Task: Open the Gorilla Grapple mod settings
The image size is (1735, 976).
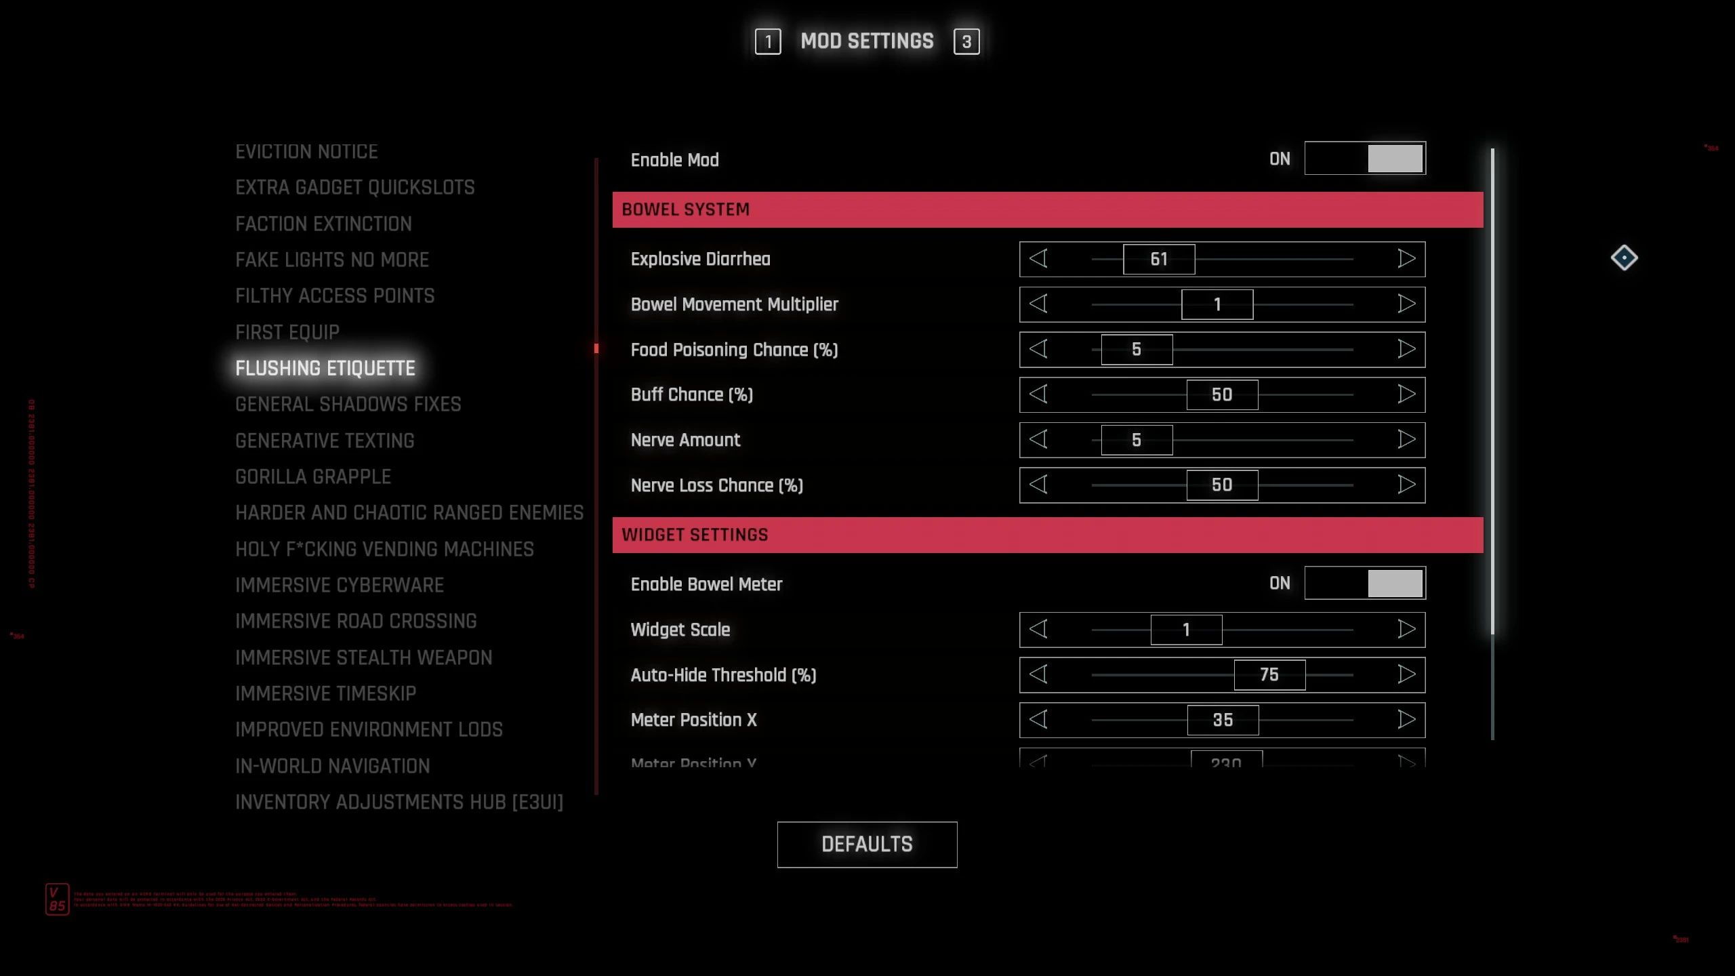Action: (x=313, y=476)
